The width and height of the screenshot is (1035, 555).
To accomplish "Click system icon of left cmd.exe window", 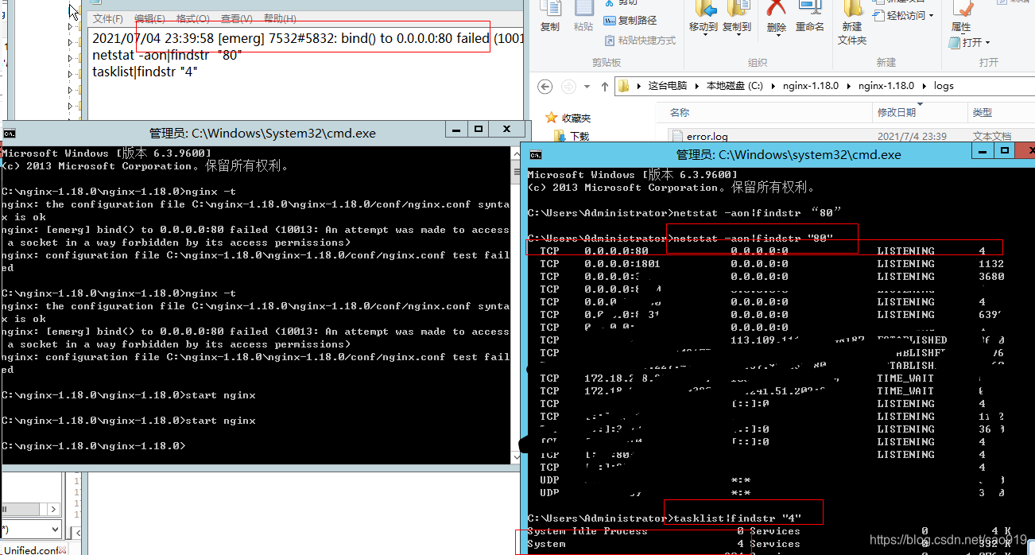I will coord(9,133).
